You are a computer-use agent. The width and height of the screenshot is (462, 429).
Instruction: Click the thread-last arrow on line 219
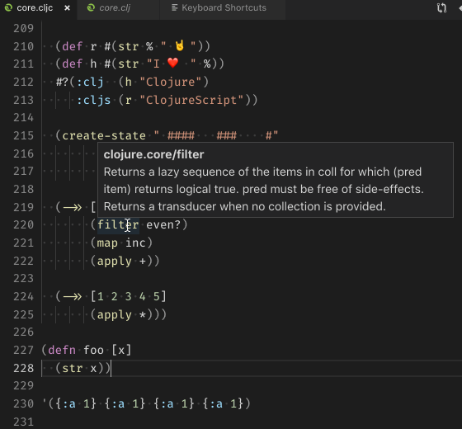pos(73,207)
